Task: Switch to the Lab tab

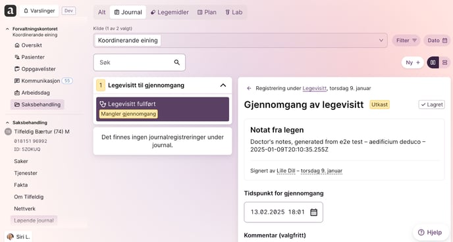Action: [234, 12]
